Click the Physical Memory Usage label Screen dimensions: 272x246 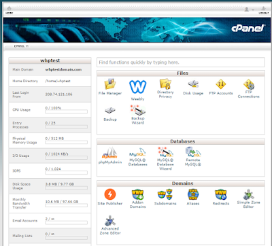click(24, 141)
